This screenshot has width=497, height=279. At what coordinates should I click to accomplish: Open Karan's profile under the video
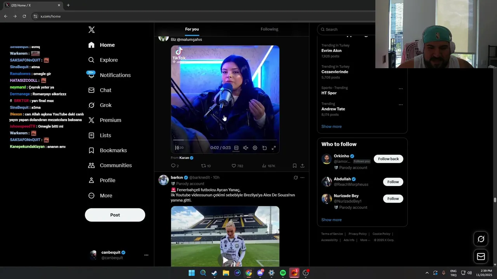click(184, 158)
